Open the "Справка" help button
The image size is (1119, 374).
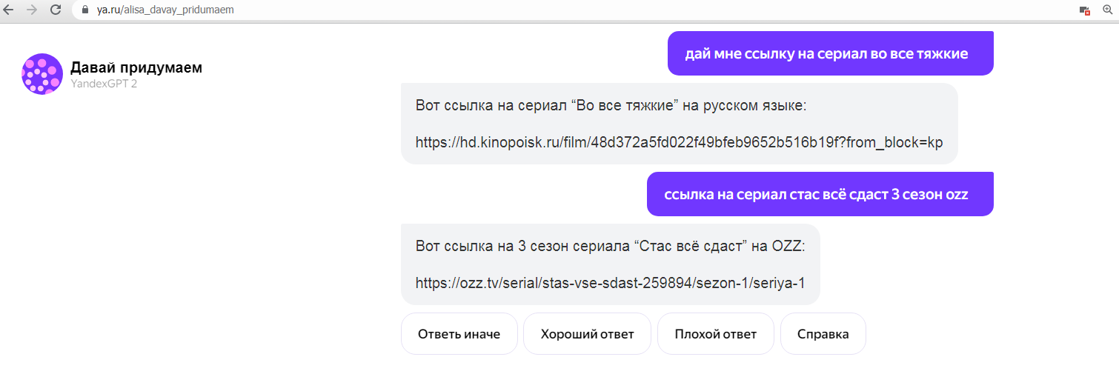(823, 334)
